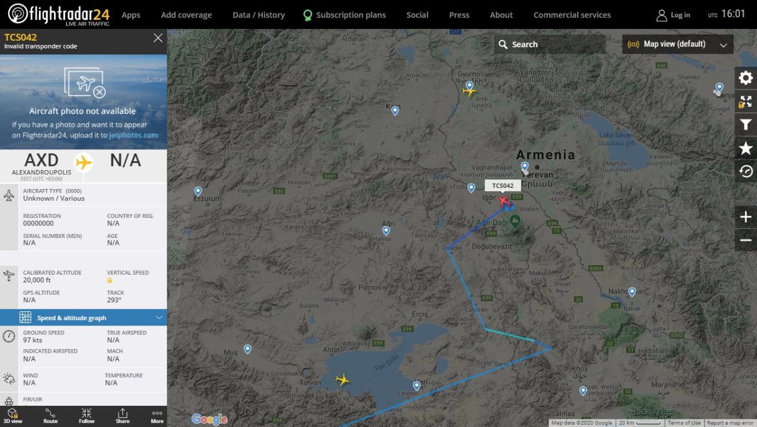The width and height of the screenshot is (757, 427).
Task: Open playback history clock icon
Action: [x=746, y=171]
